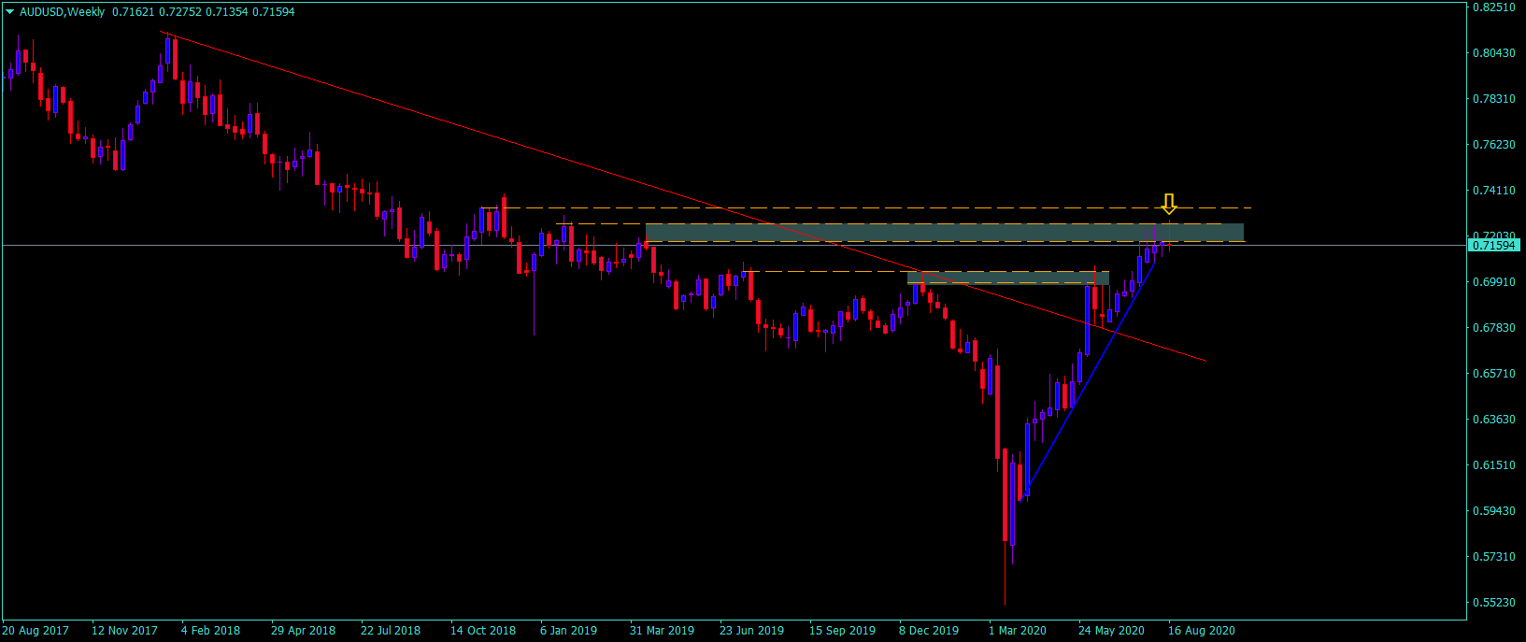Click the 0.57310 price axis label
Image resolution: width=1526 pixels, height=642 pixels.
pos(1493,557)
